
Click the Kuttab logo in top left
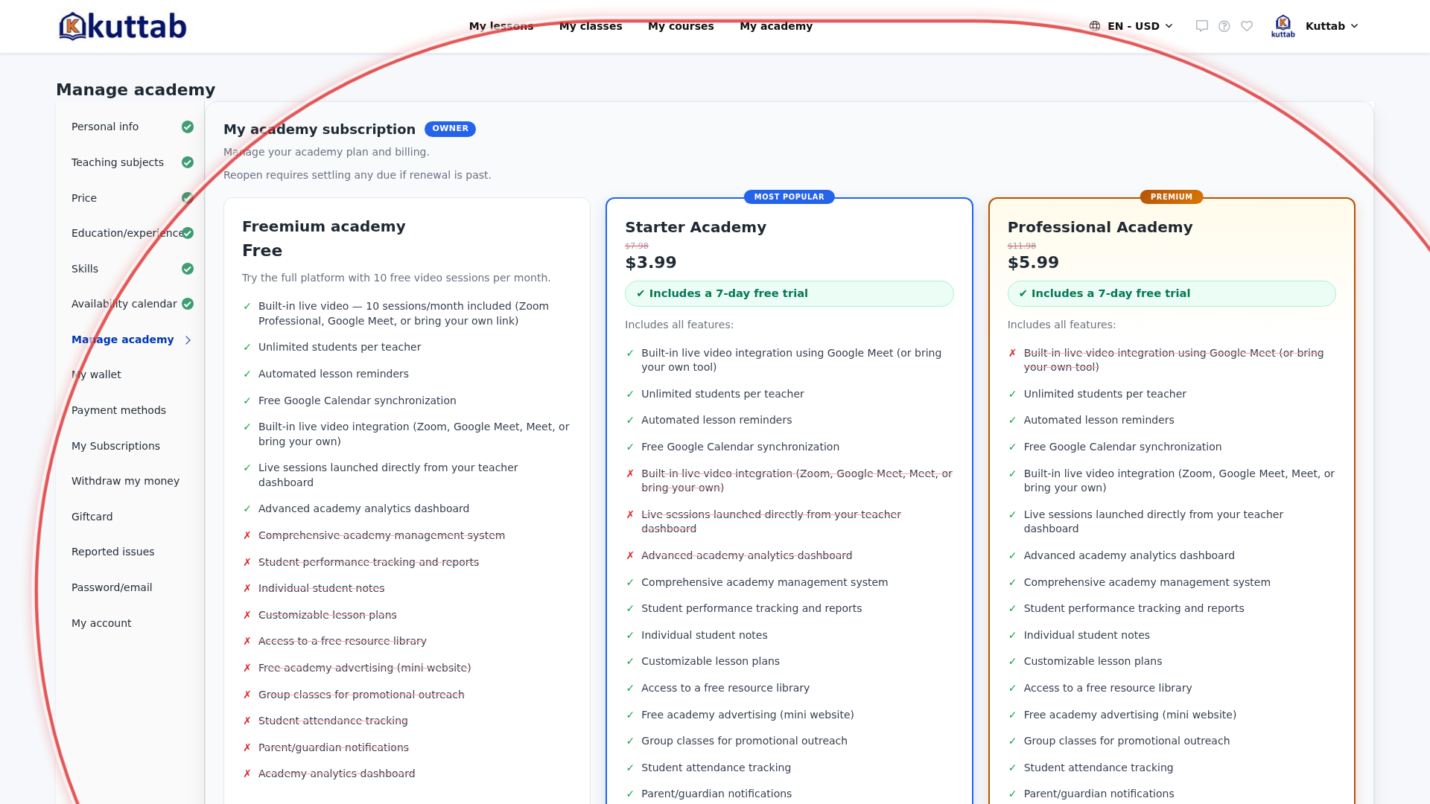(123, 26)
